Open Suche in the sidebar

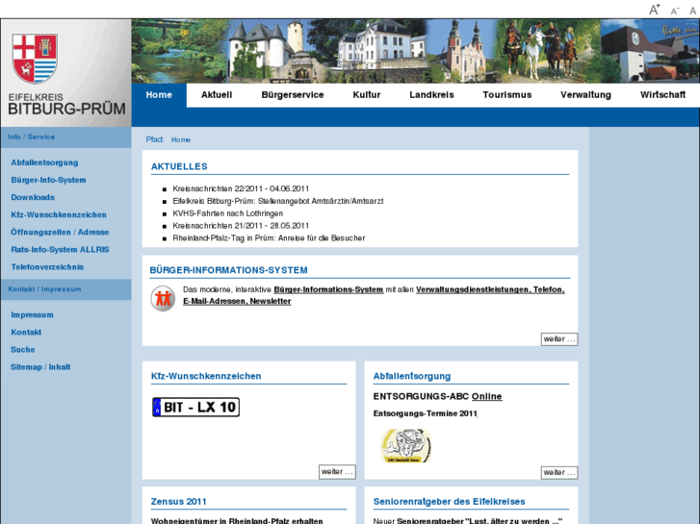click(x=23, y=350)
